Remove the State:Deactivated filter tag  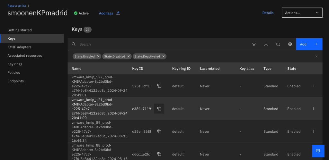pos(163,56)
